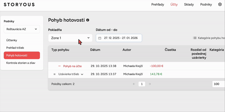The height and width of the screenshot is (112, 225).
Task: Click equals icon before Uzávierka tržieb
Action: [x=55, y=74]
